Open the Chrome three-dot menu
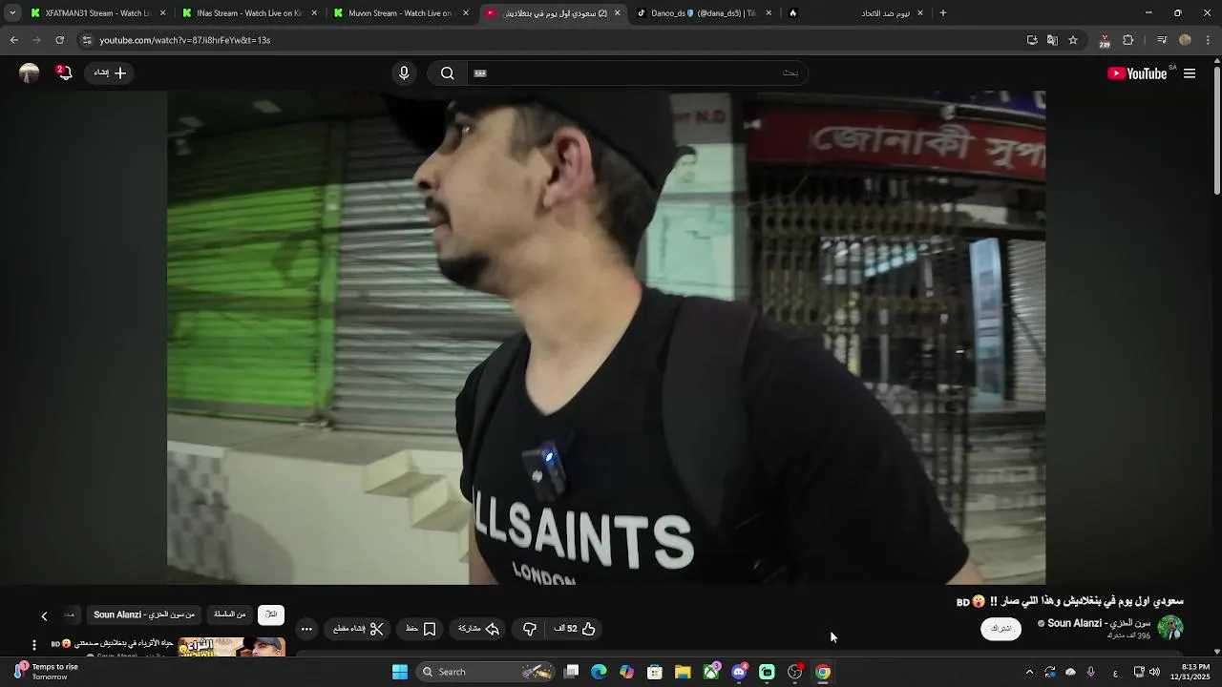 coord(1209,40)
